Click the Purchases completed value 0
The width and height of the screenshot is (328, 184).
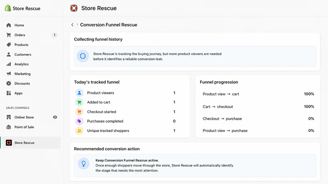tap(174, 121)
